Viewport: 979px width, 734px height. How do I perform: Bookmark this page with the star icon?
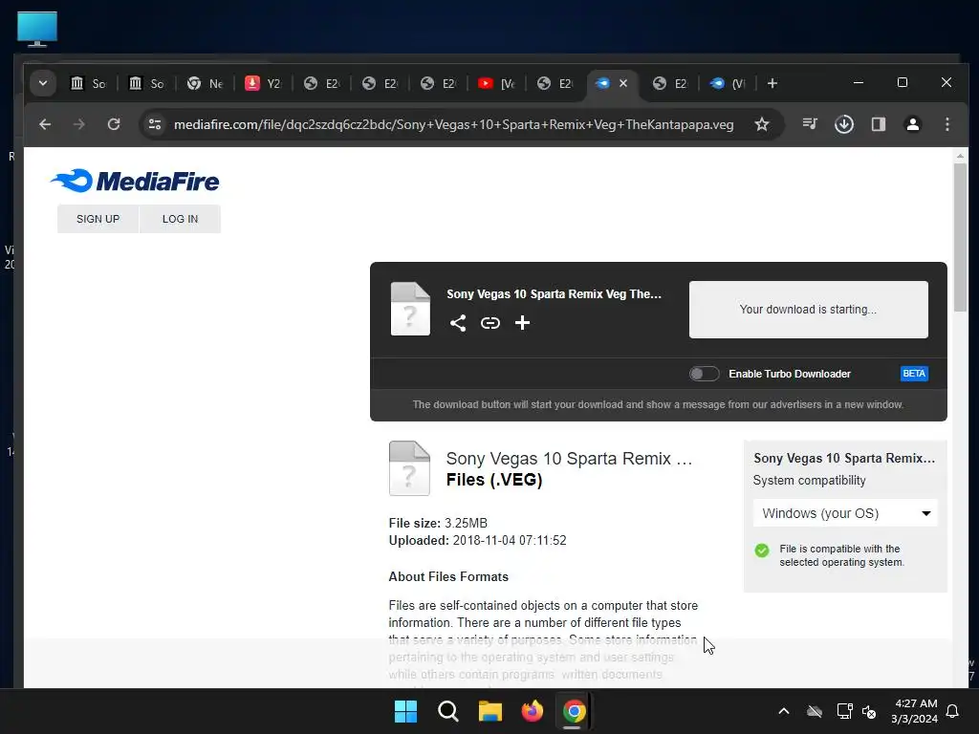point(761,124)
